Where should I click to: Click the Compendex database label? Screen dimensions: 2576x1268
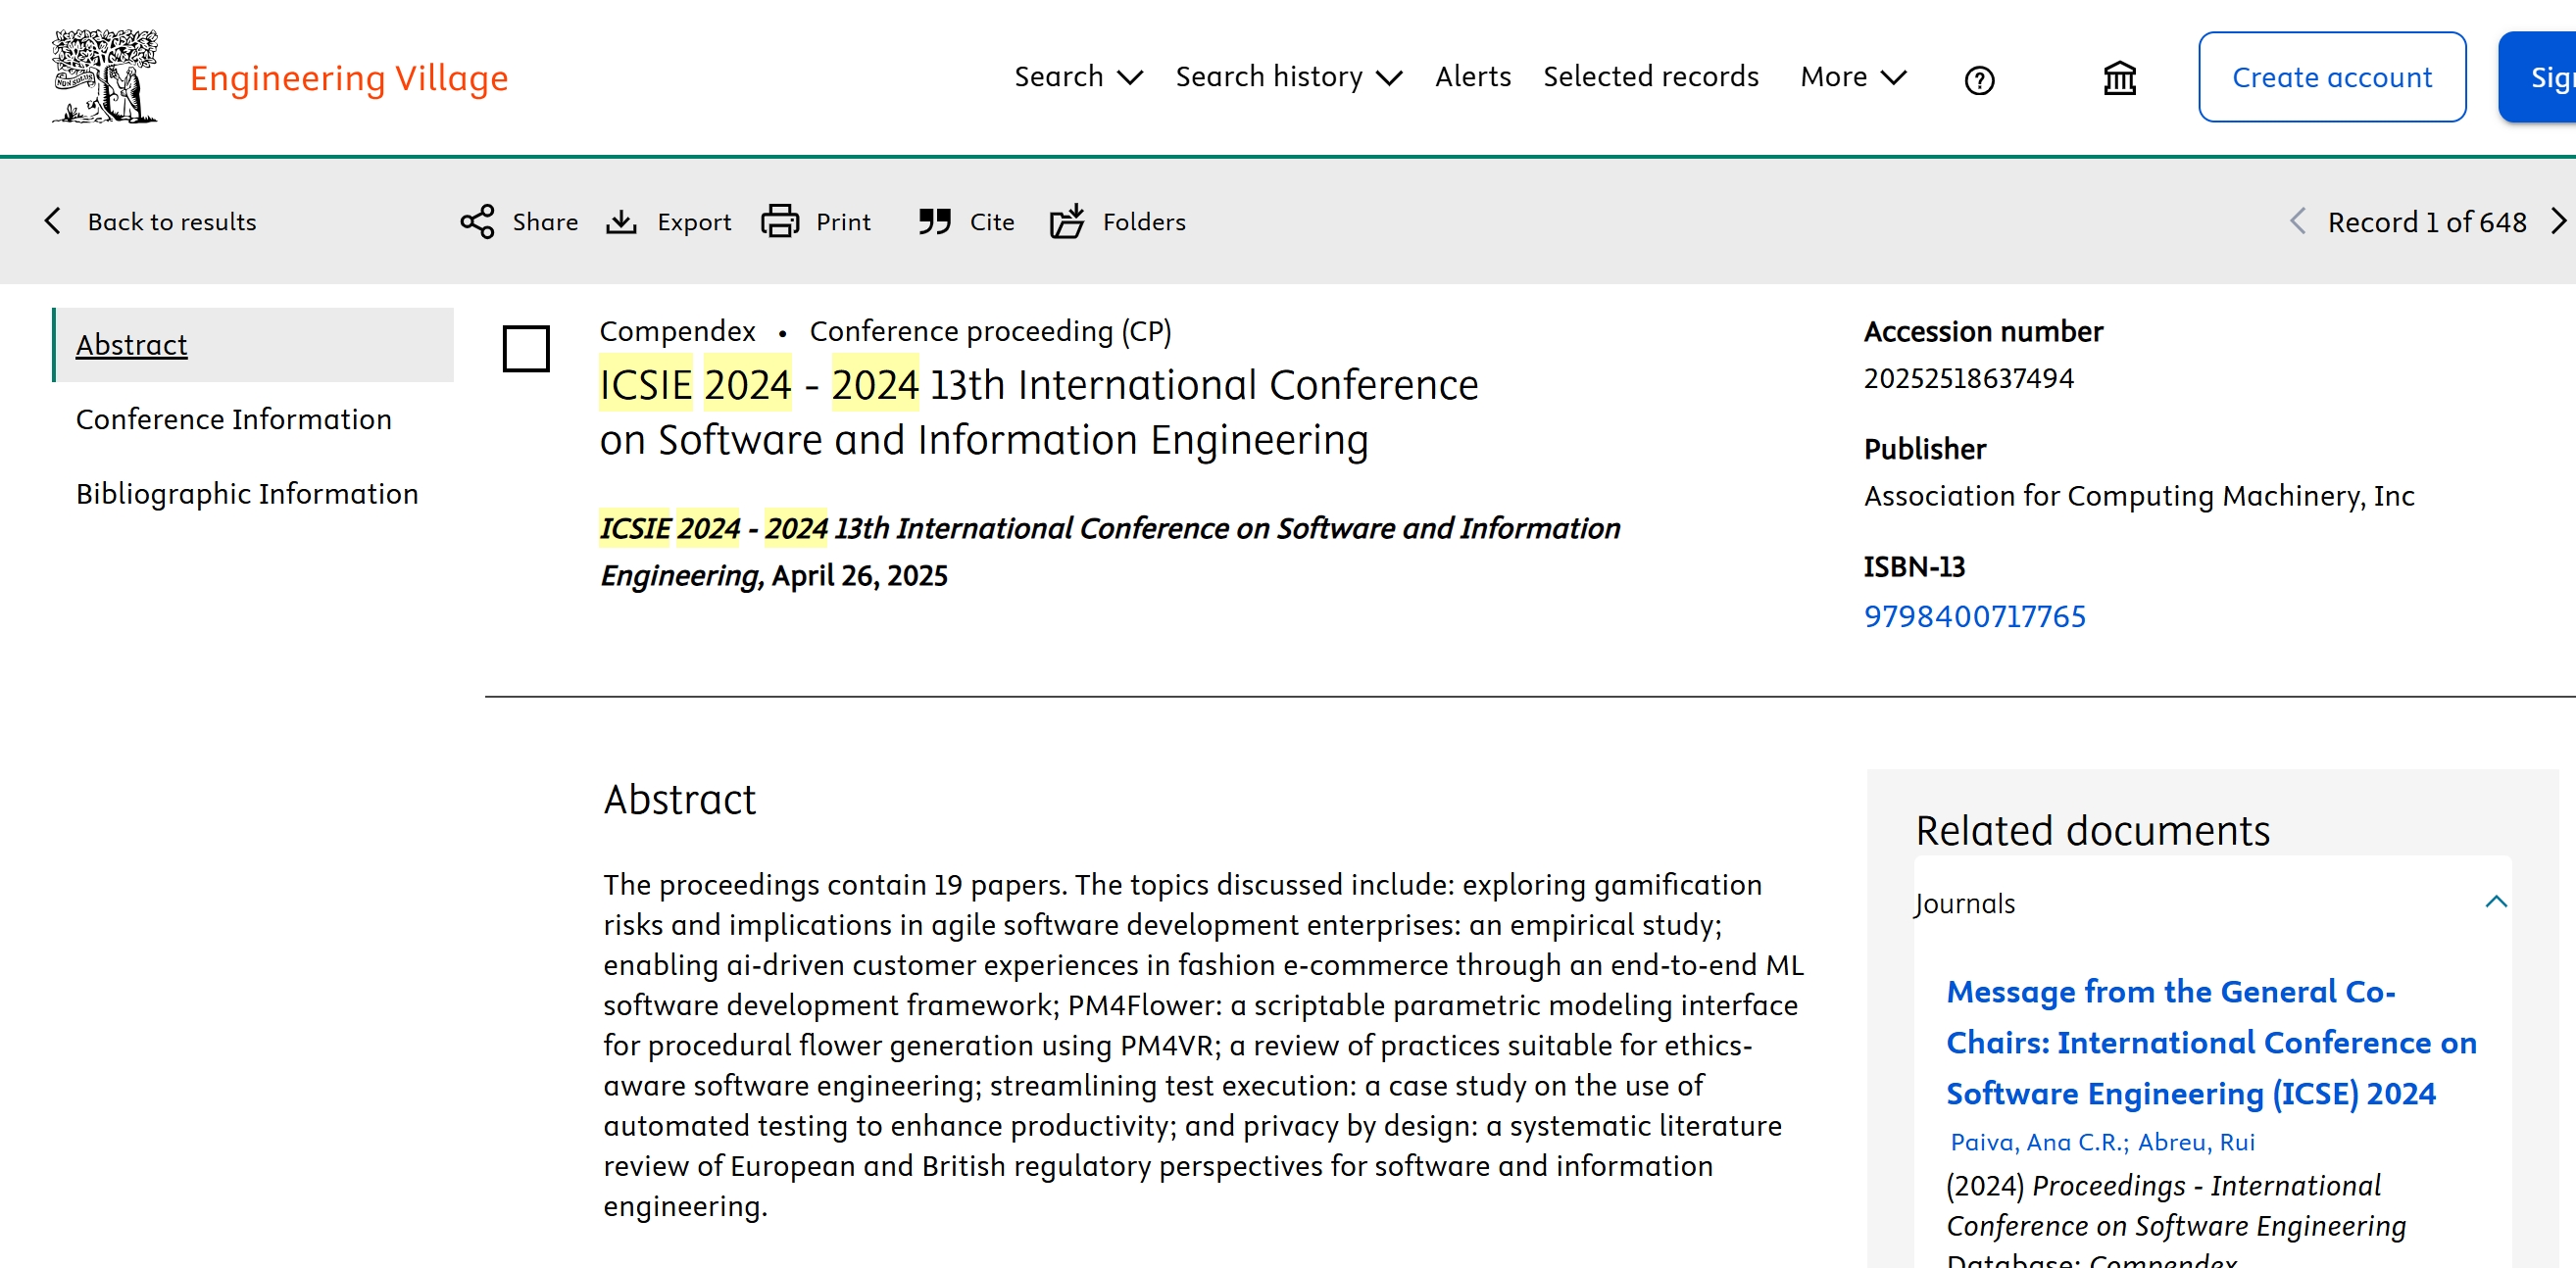coord(677,331)
